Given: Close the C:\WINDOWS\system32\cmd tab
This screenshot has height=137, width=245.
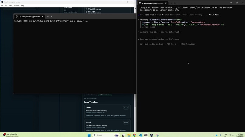Looking at the screenshot, I should (166, 3).
